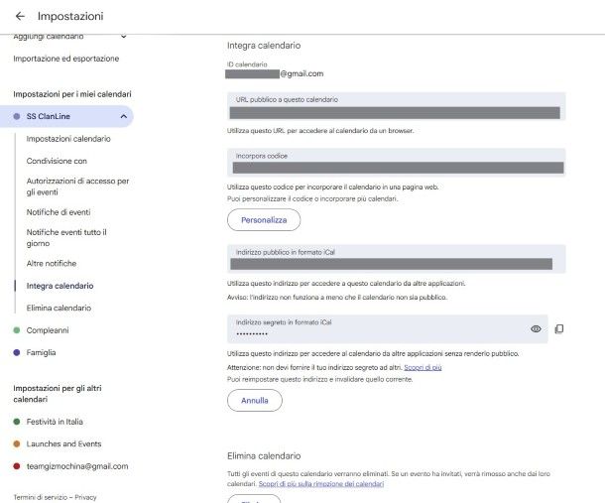Go to Impostazioni calendario section
605x503 pixels.
68,139
